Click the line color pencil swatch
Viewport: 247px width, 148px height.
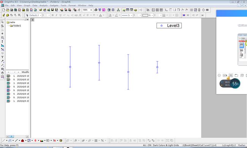click(116, 15)
